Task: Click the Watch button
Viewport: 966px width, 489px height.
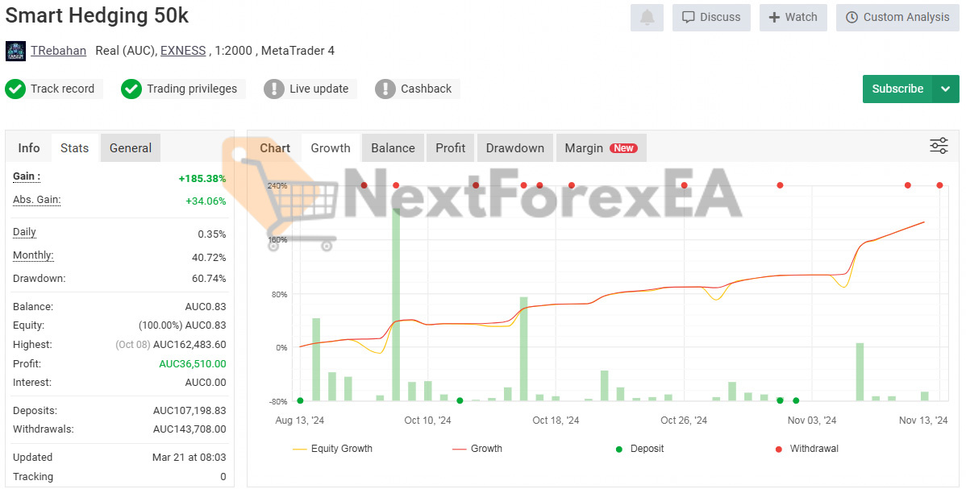Action: point(793,18)
